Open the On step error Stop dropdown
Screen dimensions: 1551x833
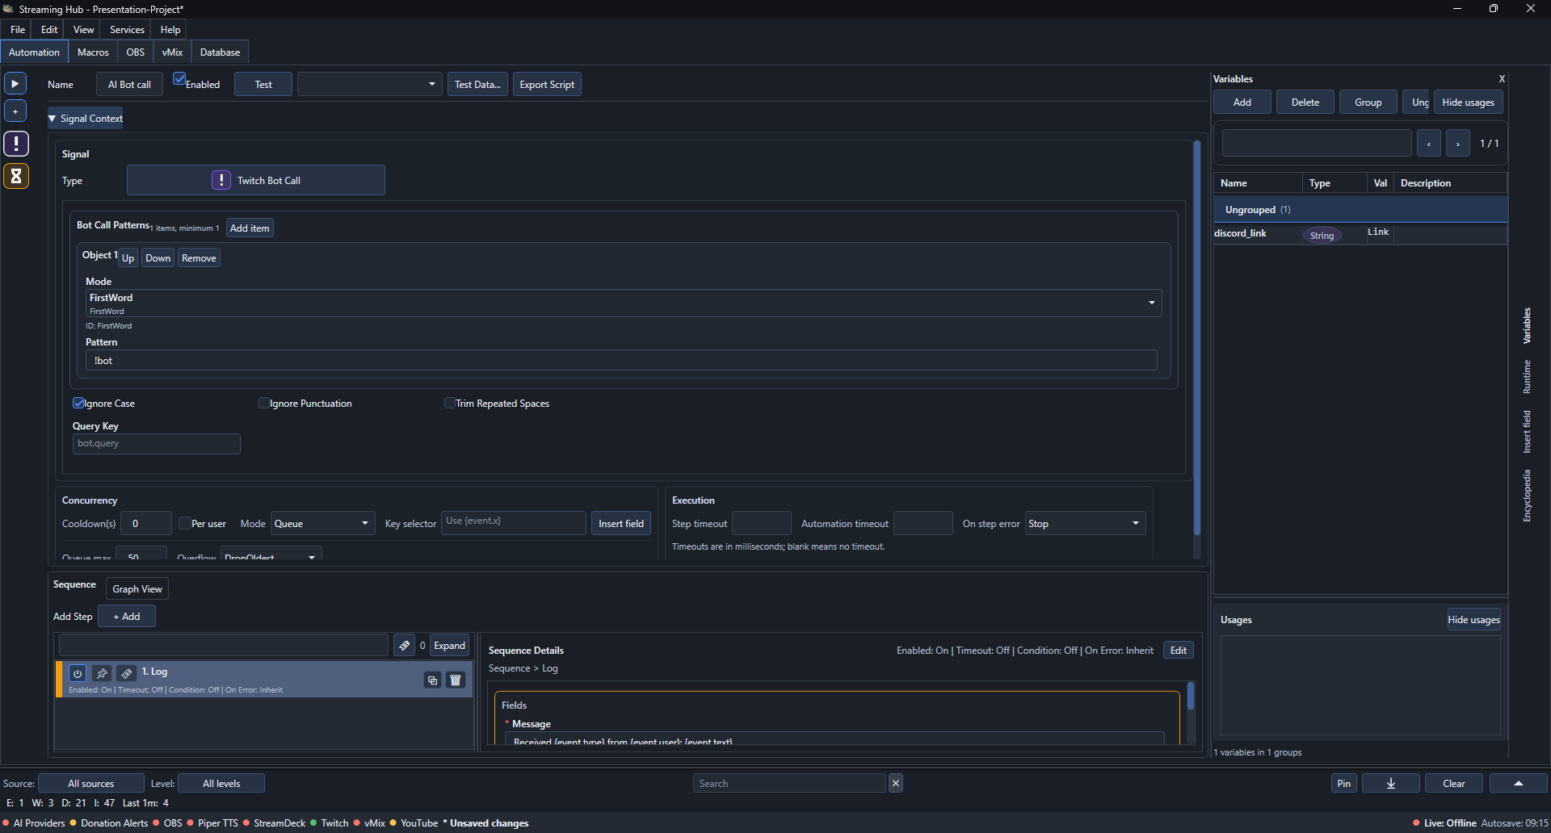[x=1085, y=524]
